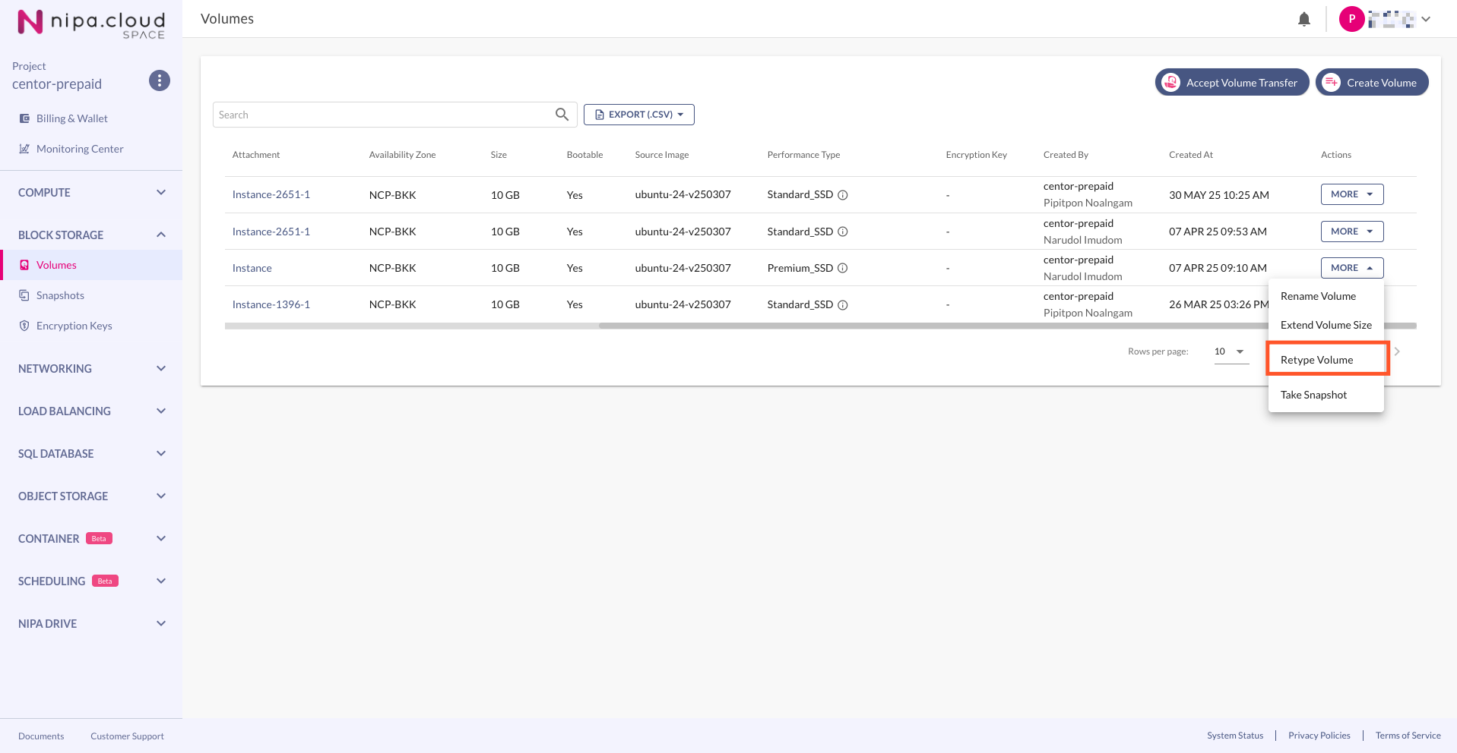This screenshot has height=753, width=1457.
Task: Select Retype Volume from the menu
Action: point(1316,360)
